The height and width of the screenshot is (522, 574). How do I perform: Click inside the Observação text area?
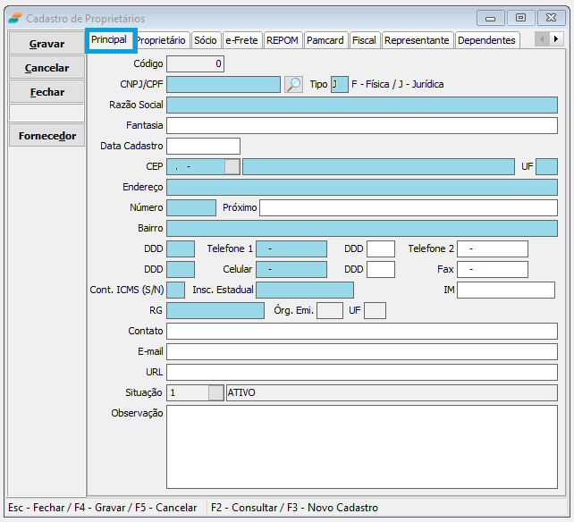361,447
